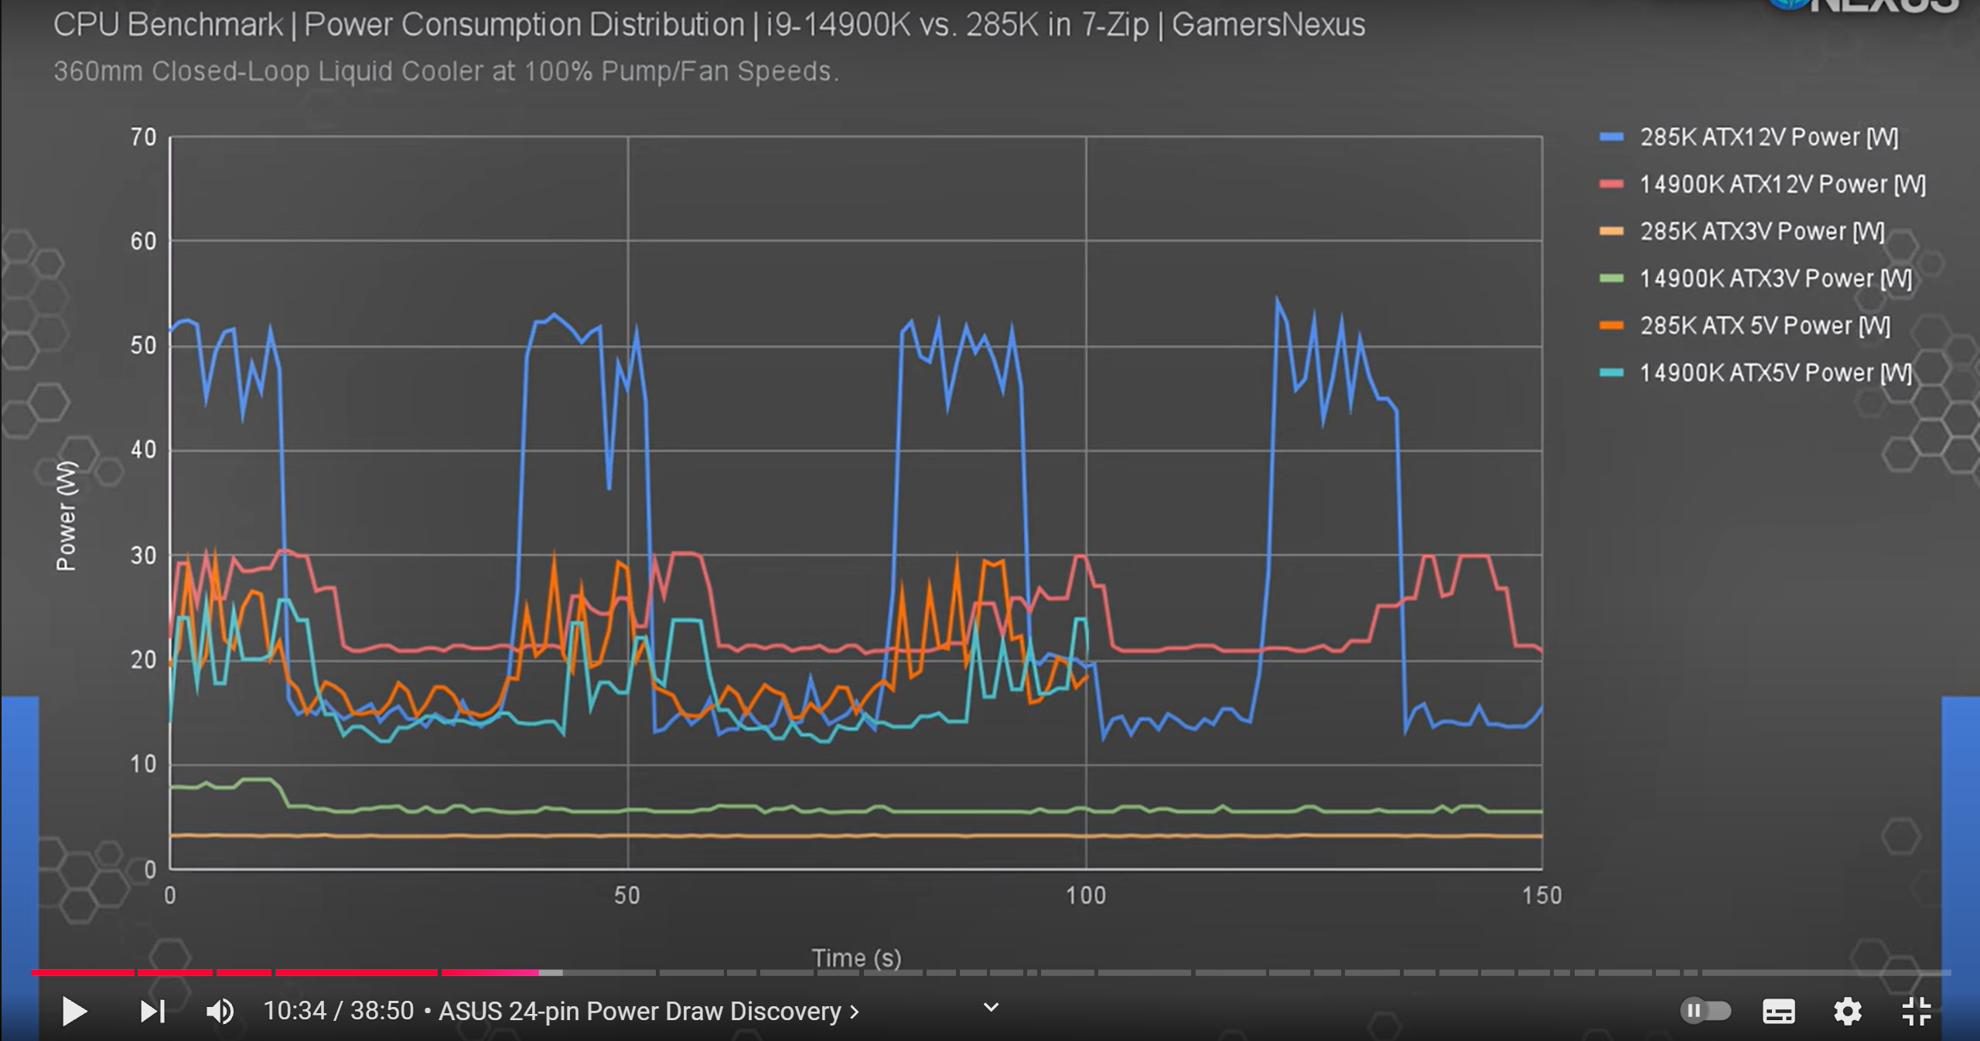The image size is (1980, 1041).
Task: Seek within the first chapter segment of the progress bar
Action: 81,972
